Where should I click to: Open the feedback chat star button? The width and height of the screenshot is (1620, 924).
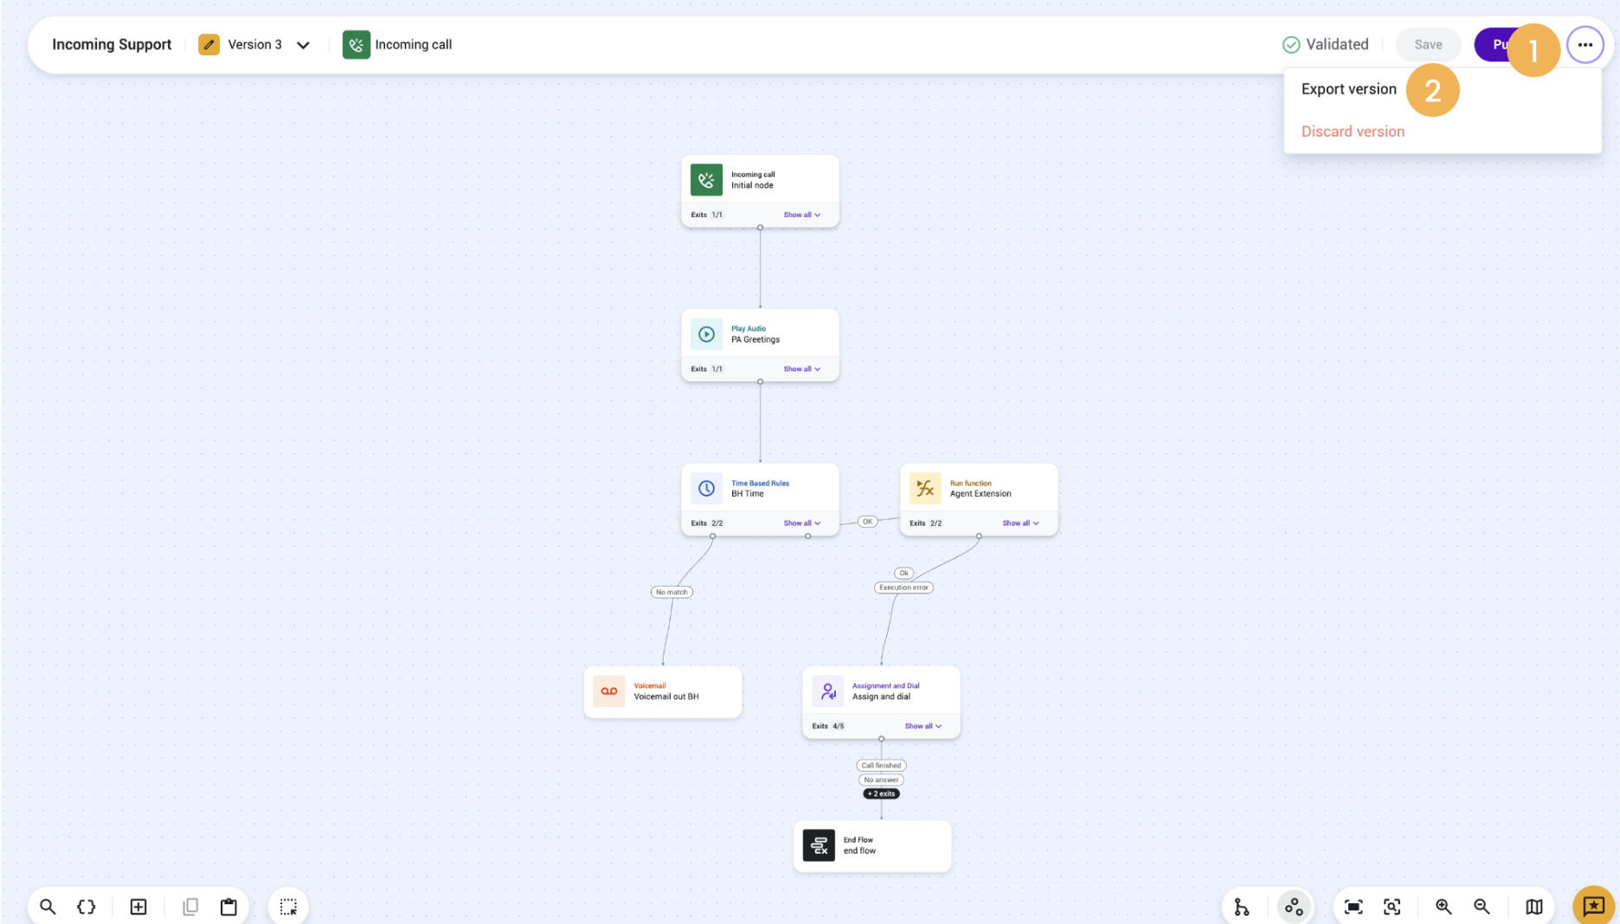click(x=1593, y=906)
